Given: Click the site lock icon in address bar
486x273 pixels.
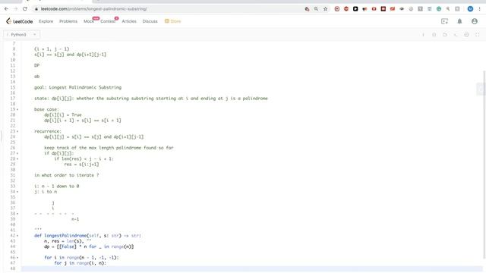Looking at the screenshot, I should [36, 9].
